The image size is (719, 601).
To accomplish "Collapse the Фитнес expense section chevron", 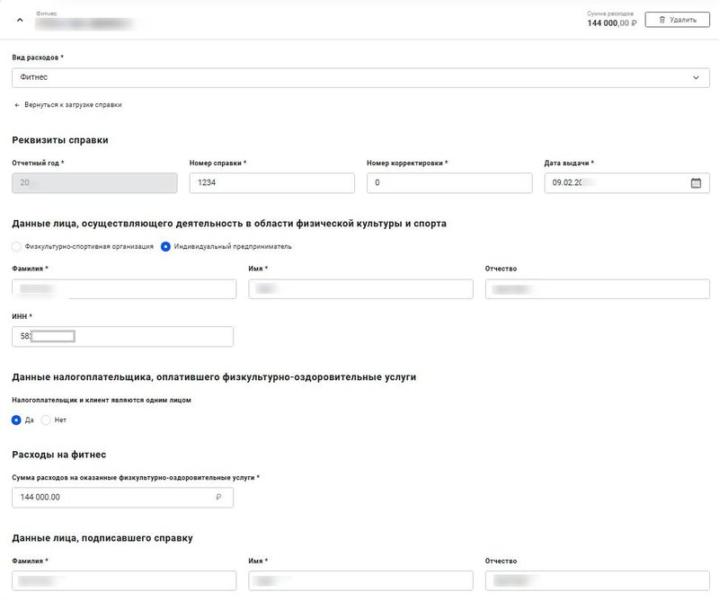I will pos(20,20).
